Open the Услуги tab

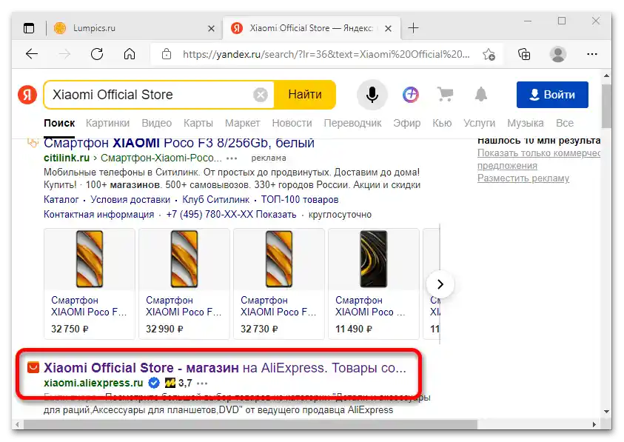click(x=479, y=124)
